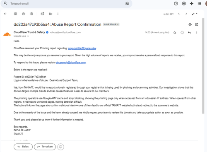Open the Google apps grid

[x=199, y=4]
